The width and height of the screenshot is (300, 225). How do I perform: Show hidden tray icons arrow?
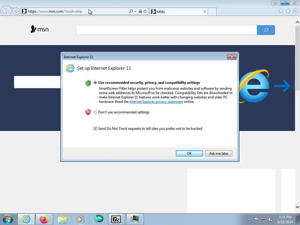click(249, 219)
